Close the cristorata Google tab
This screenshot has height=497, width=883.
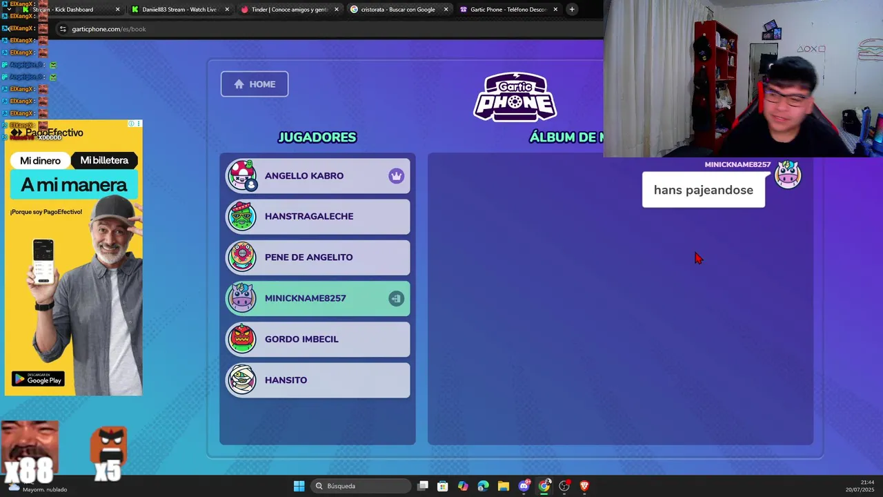446,10
